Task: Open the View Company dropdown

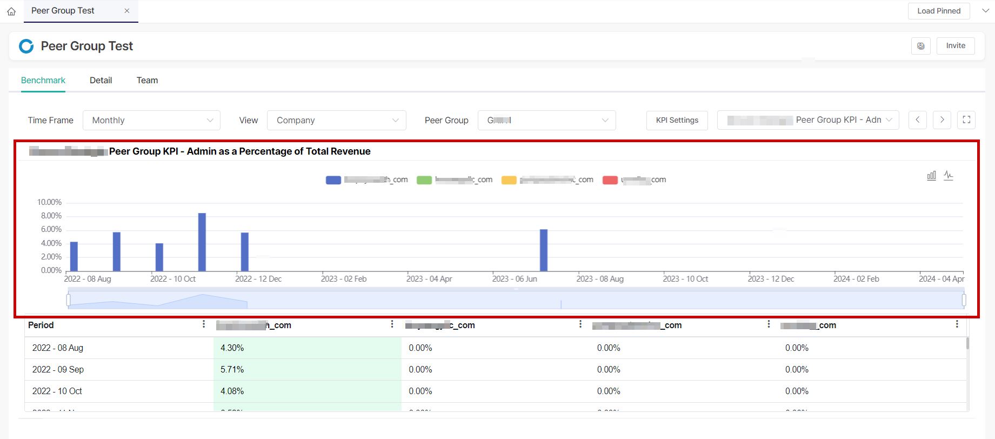Action: point(336,120)
